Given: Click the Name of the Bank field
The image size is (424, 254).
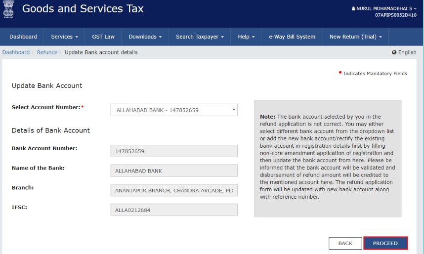Looking at the screenshot, I should click(x=174, y=170).
